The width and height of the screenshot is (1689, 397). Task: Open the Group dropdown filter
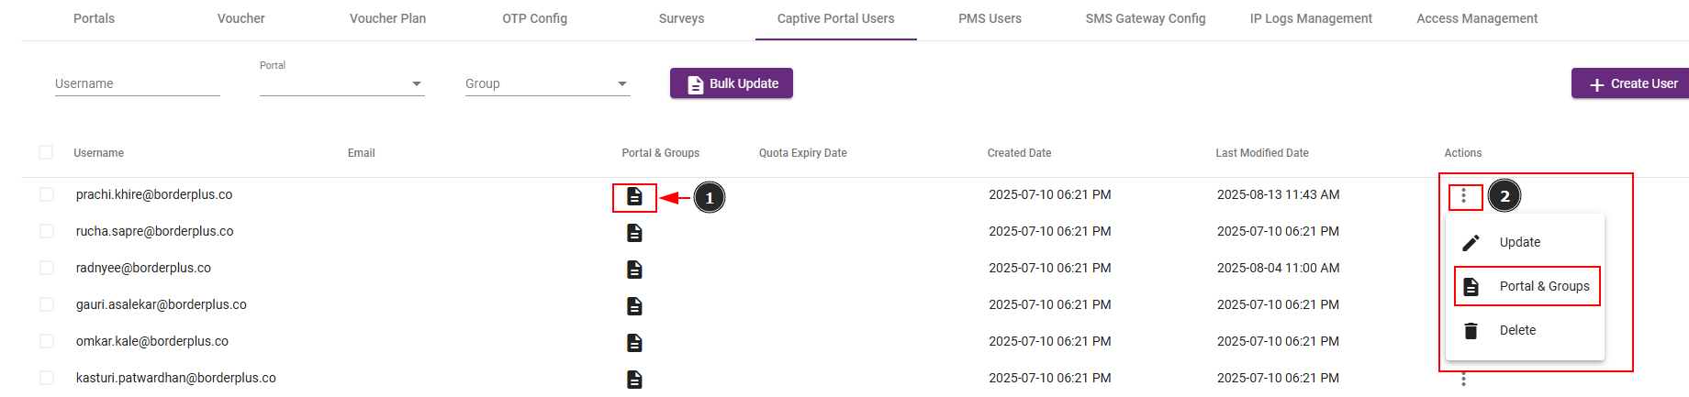click(548, 83)
